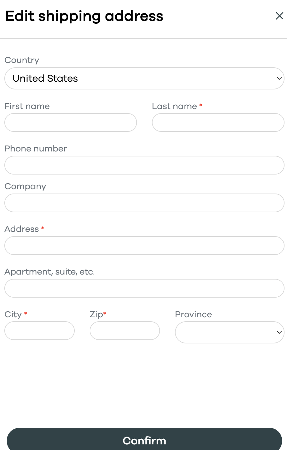Click the Edit shipping address heading
Image resolution: width=287 pixels, height=450 pixels.
[x=84, y=16]
